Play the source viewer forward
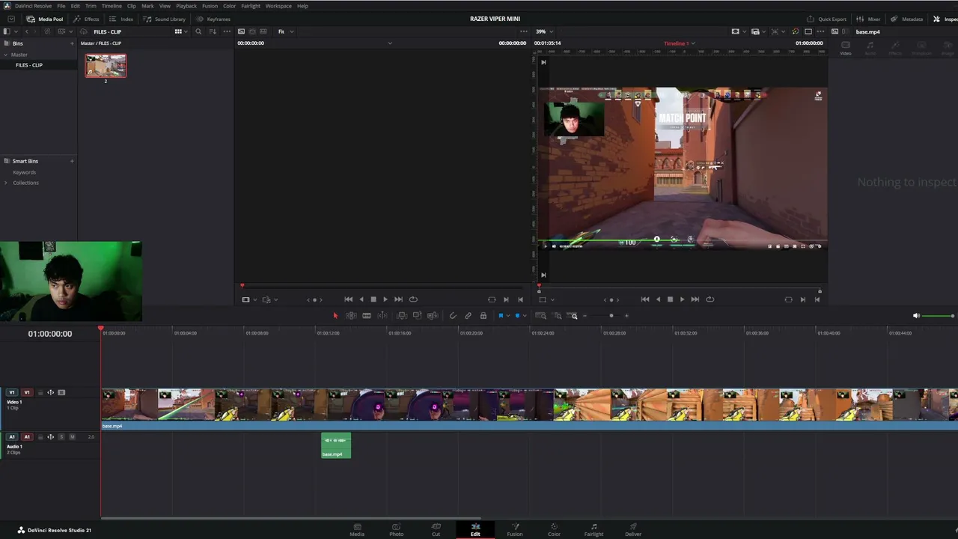The width and height of the screenshot is (958, 539). point(385,299)
